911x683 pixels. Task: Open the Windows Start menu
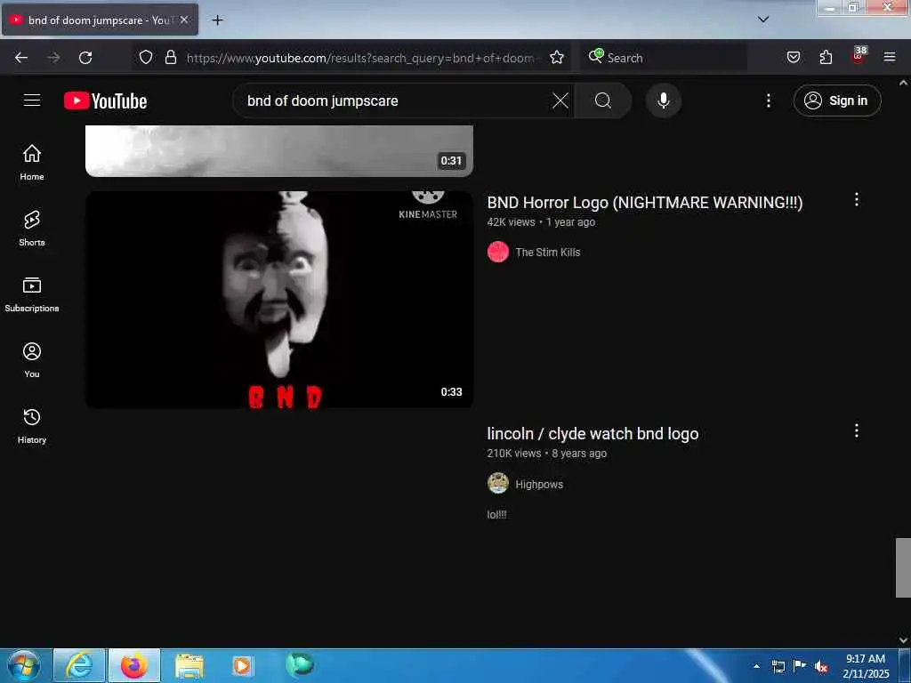click(x=24, y=665)
